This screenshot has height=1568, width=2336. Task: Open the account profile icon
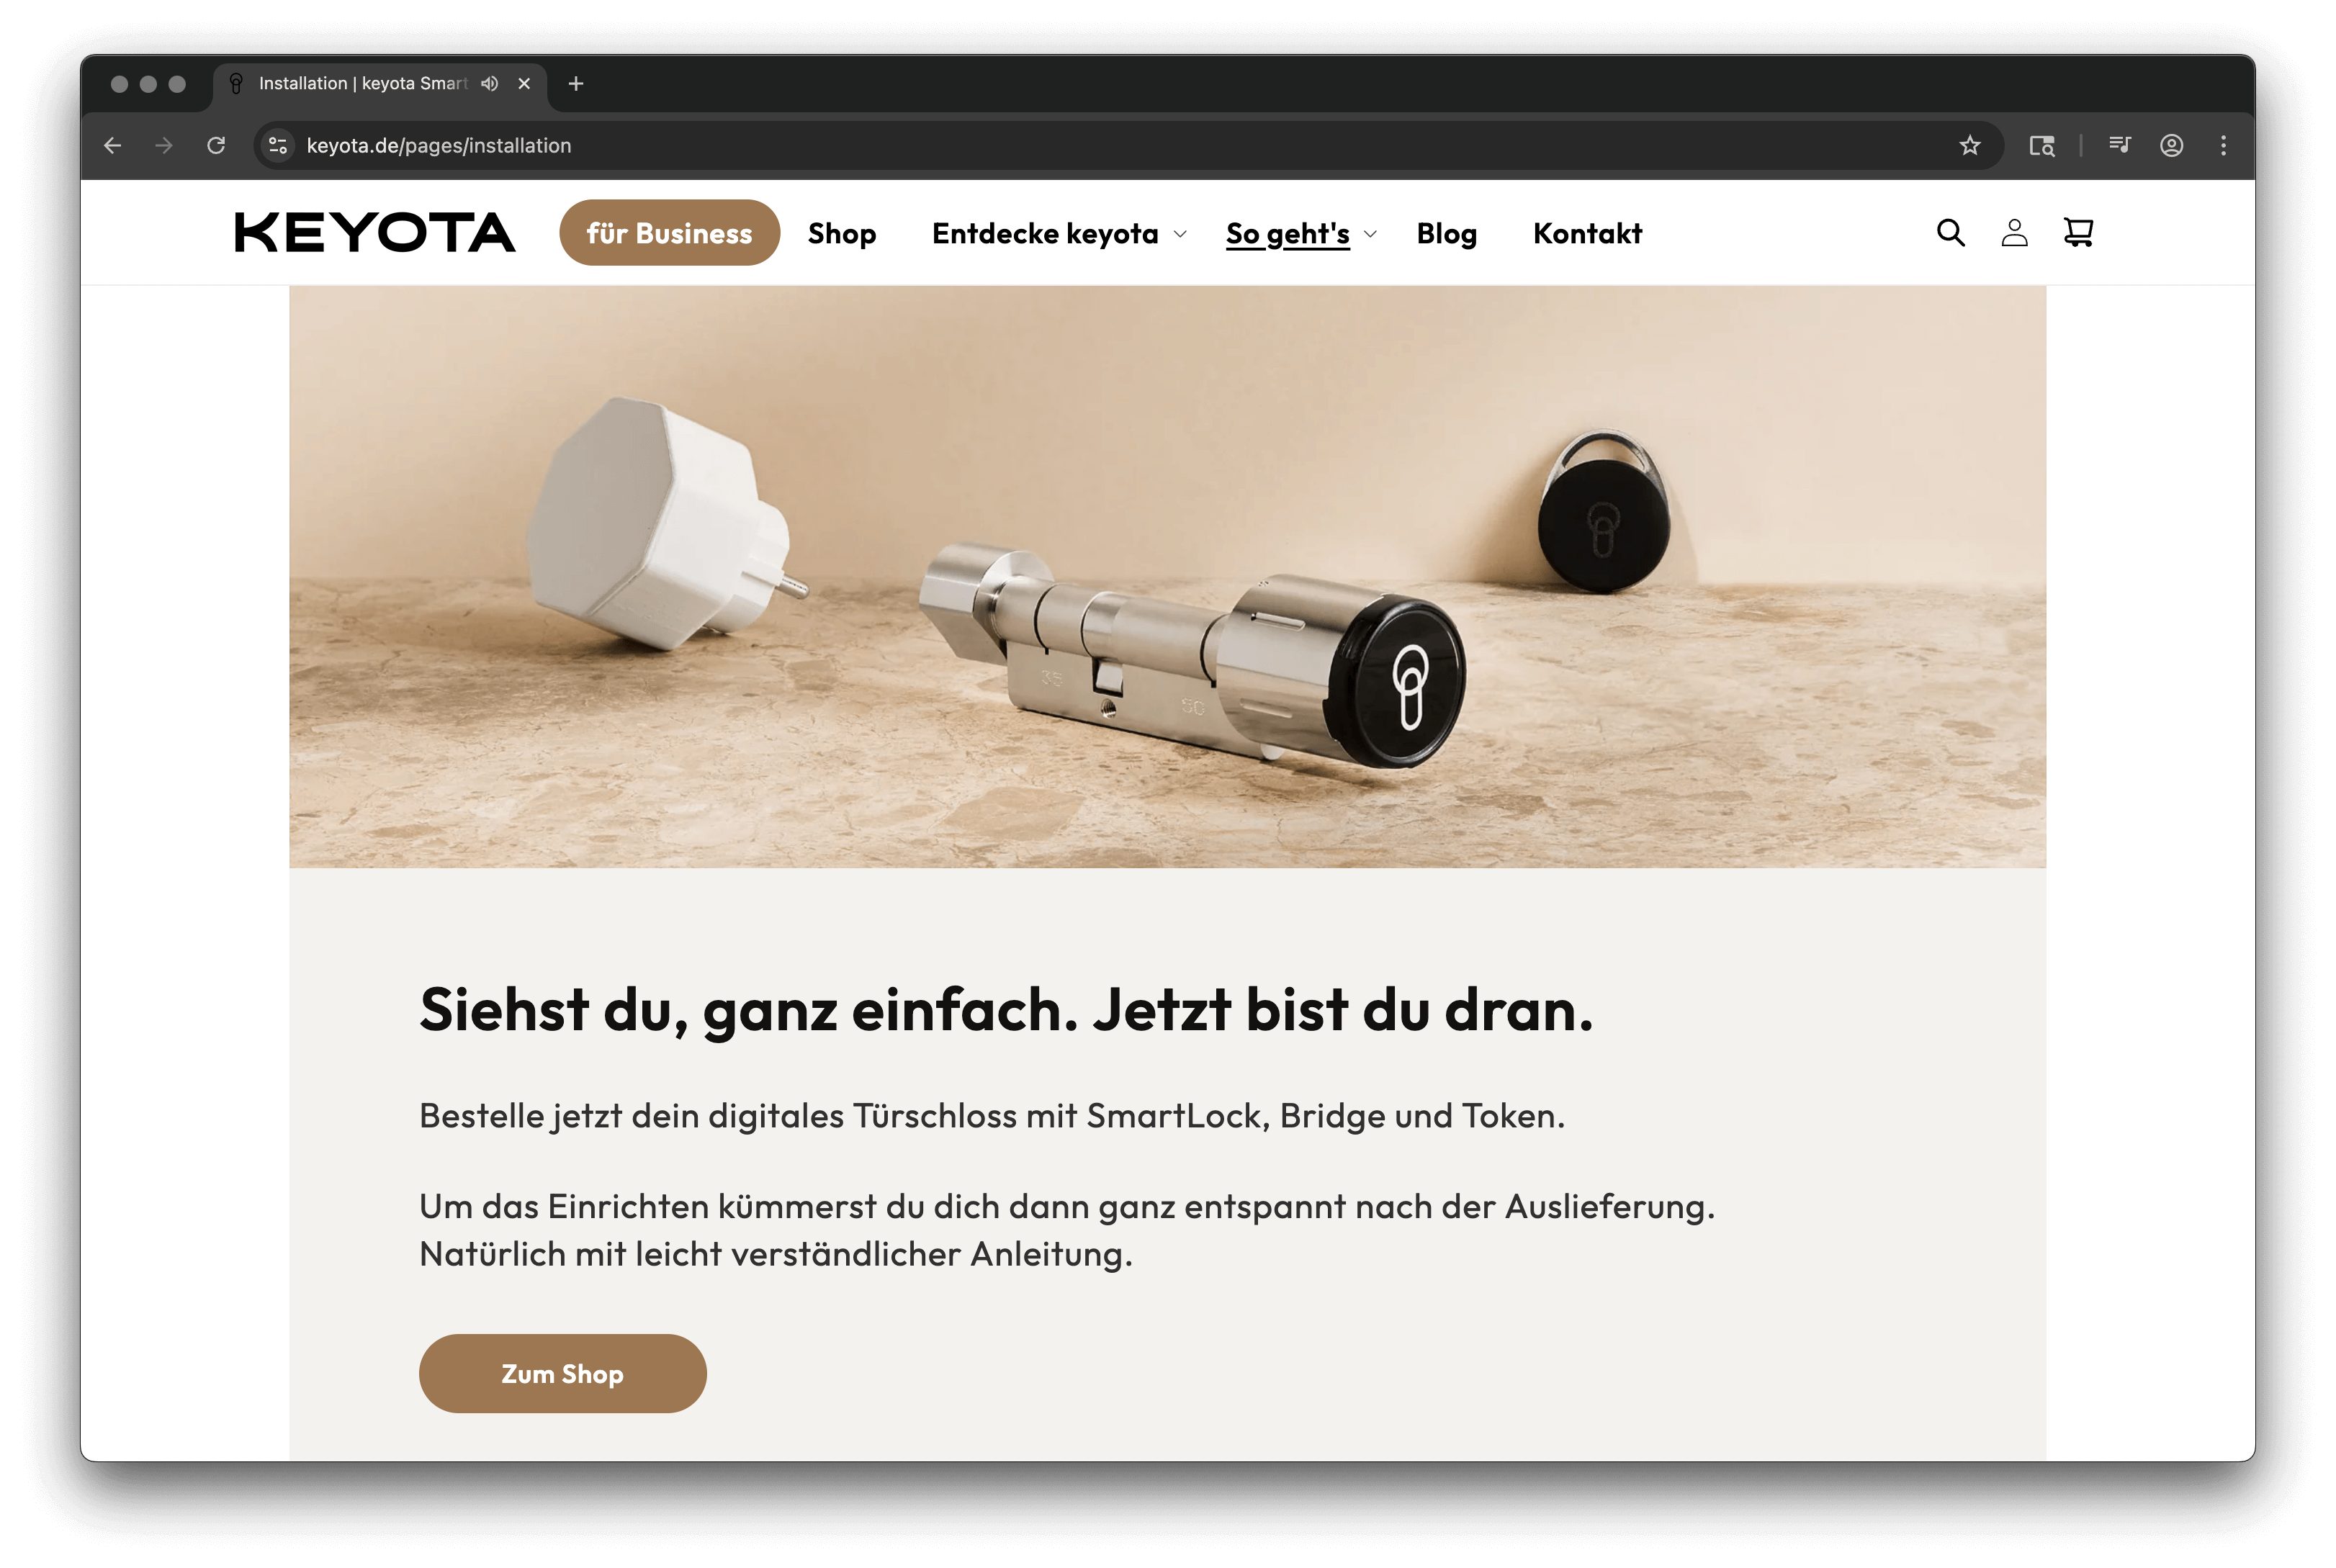[x=2014, y=233]
